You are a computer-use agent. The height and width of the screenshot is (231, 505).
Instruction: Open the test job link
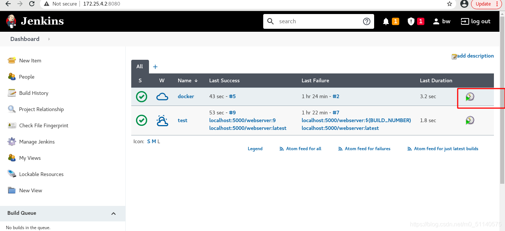click(183, 120)
